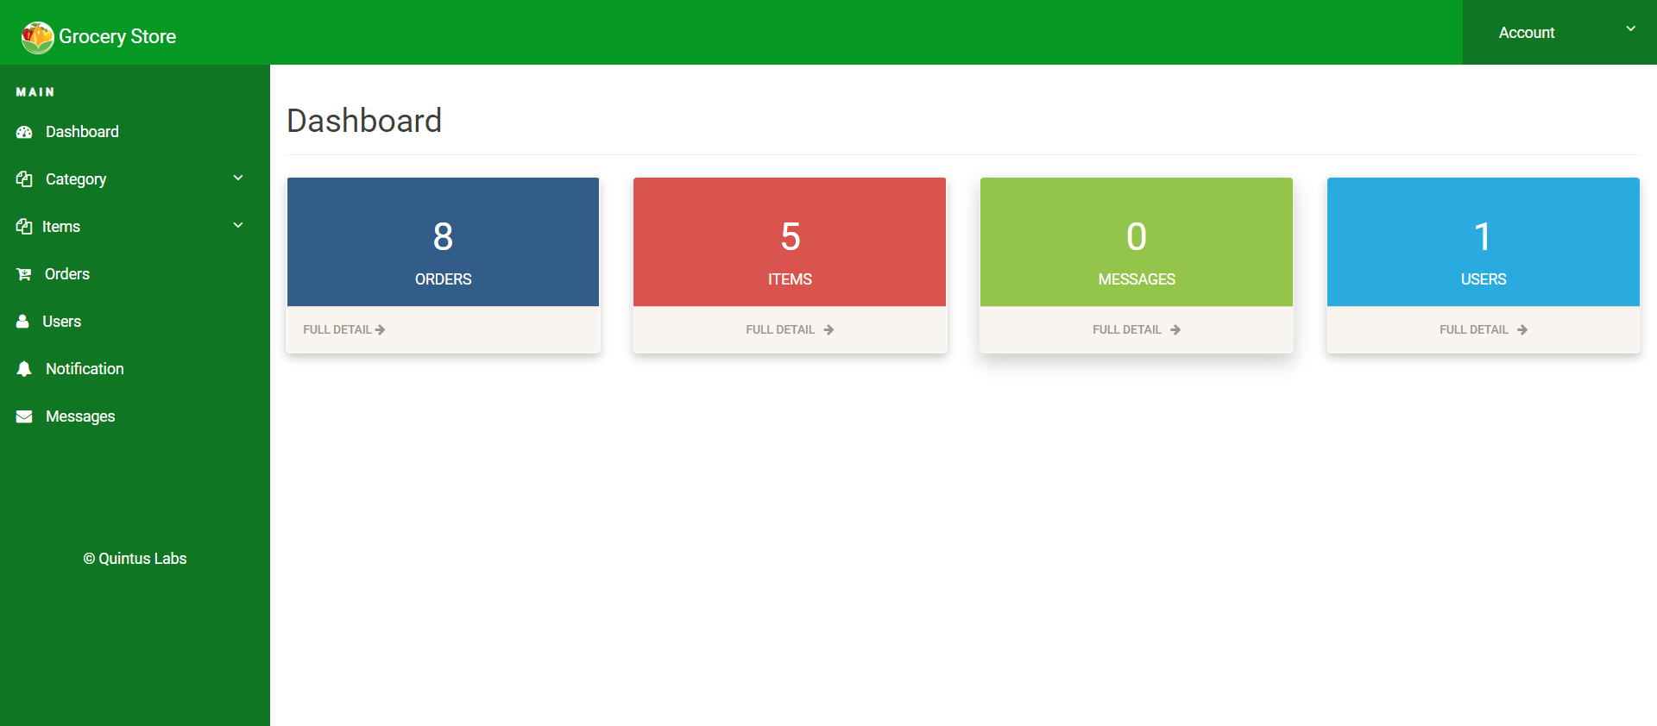The width and height of the screenshot is (1657, 726).
Task: Click arrow icon under Orders card
Action: click(380, 329)
